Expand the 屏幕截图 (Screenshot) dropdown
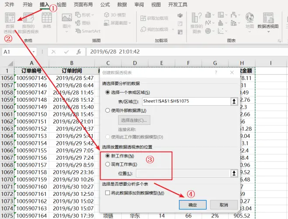Image resolution: width=288 pixels, height=219 pixels. coord(130,23)
